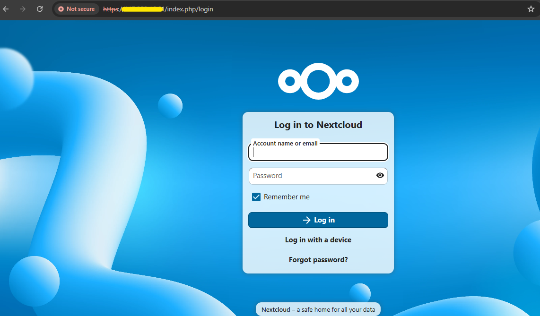Uncheck the Remember me checkbox
This screenshot has width=540, height=316.
click(x=256, y=196)
